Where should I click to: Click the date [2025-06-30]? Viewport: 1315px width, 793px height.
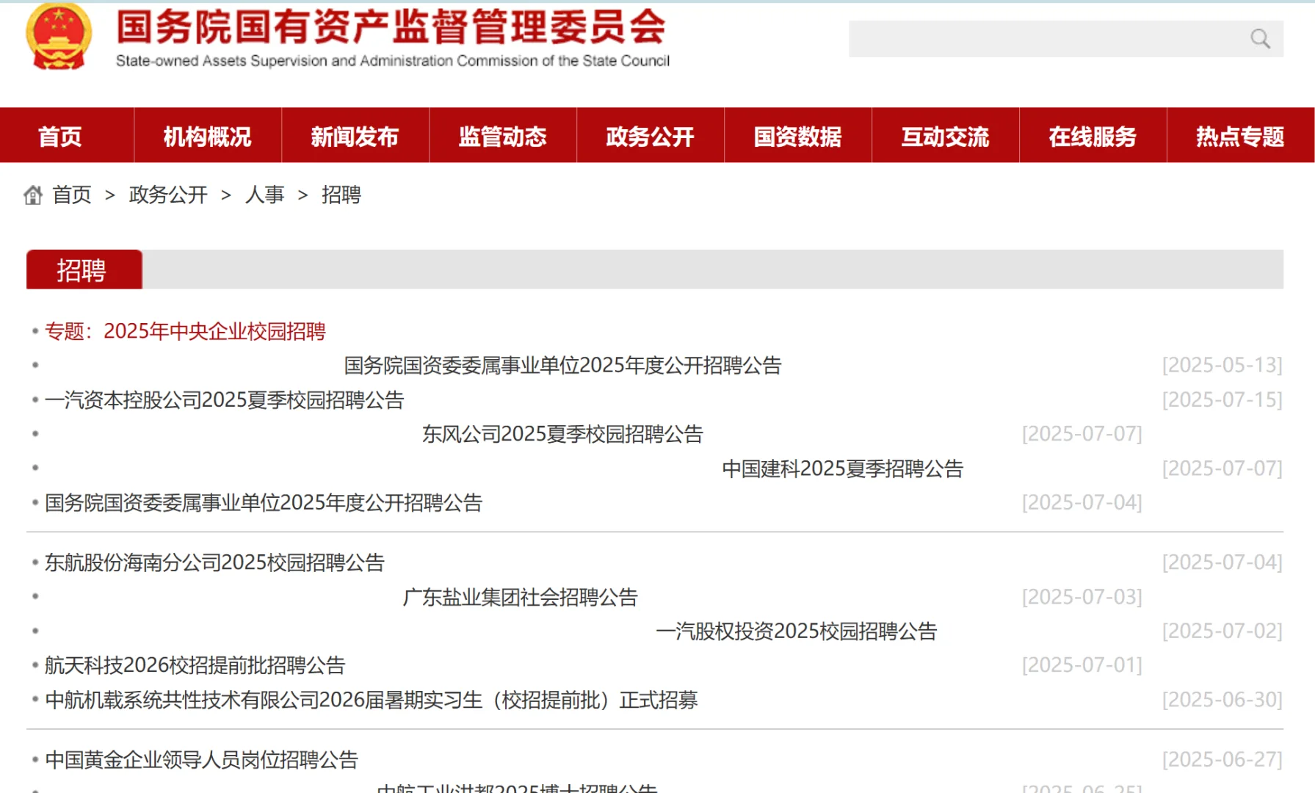(x=1222, y=700)
